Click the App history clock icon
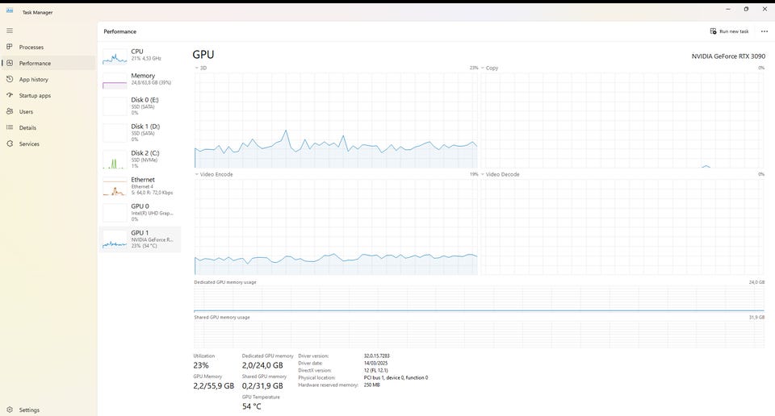775x416 pixels. (x=10, y=80)
